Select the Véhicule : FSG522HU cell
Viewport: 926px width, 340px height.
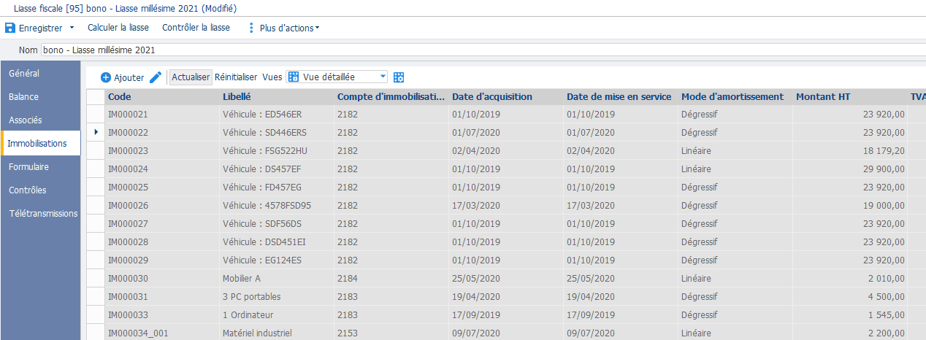click(x=277, y=150)
